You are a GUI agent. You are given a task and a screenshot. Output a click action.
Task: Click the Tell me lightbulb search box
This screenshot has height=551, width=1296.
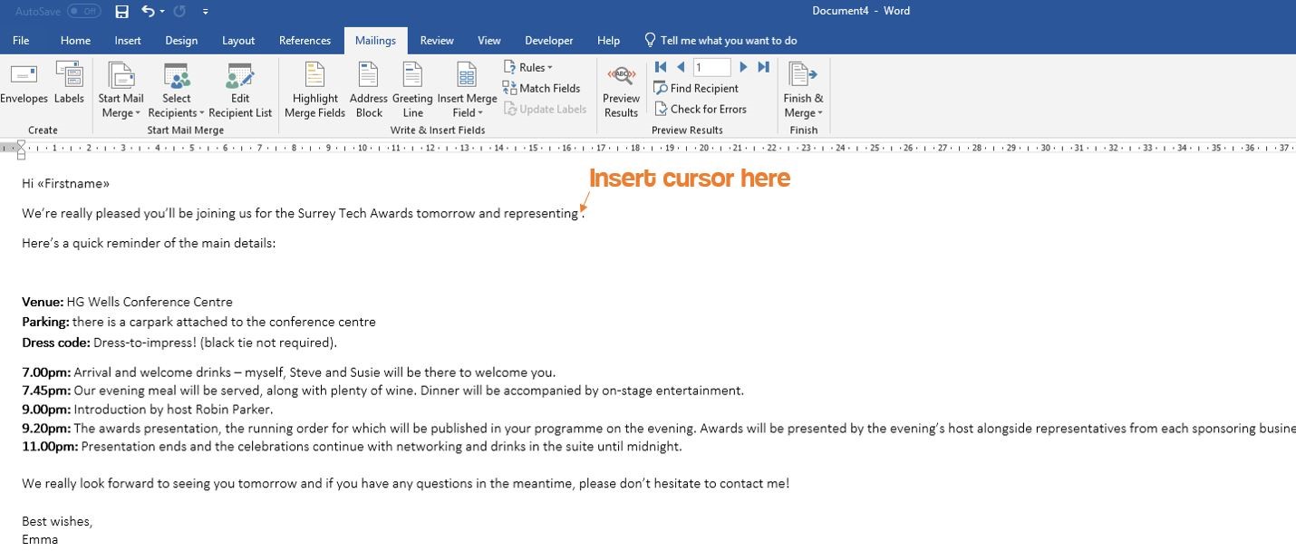tap(721, 40)
